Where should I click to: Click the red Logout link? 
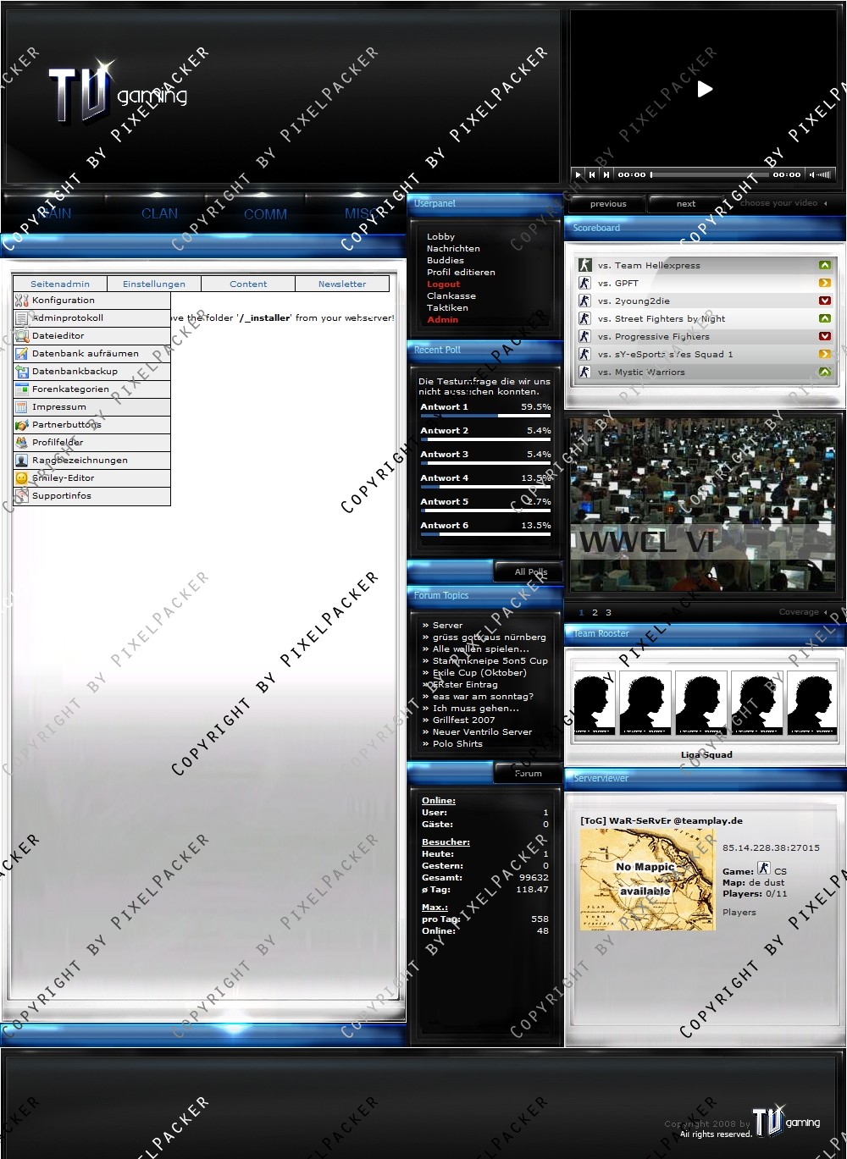point(443,284)
